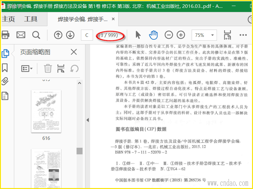Image resolution: width=253 pixels, height=189 pixels.
Task: Click the thumbnail panel fit-width page icon
Action: coord(61,69)
